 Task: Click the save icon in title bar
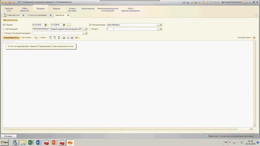point(184,2)
